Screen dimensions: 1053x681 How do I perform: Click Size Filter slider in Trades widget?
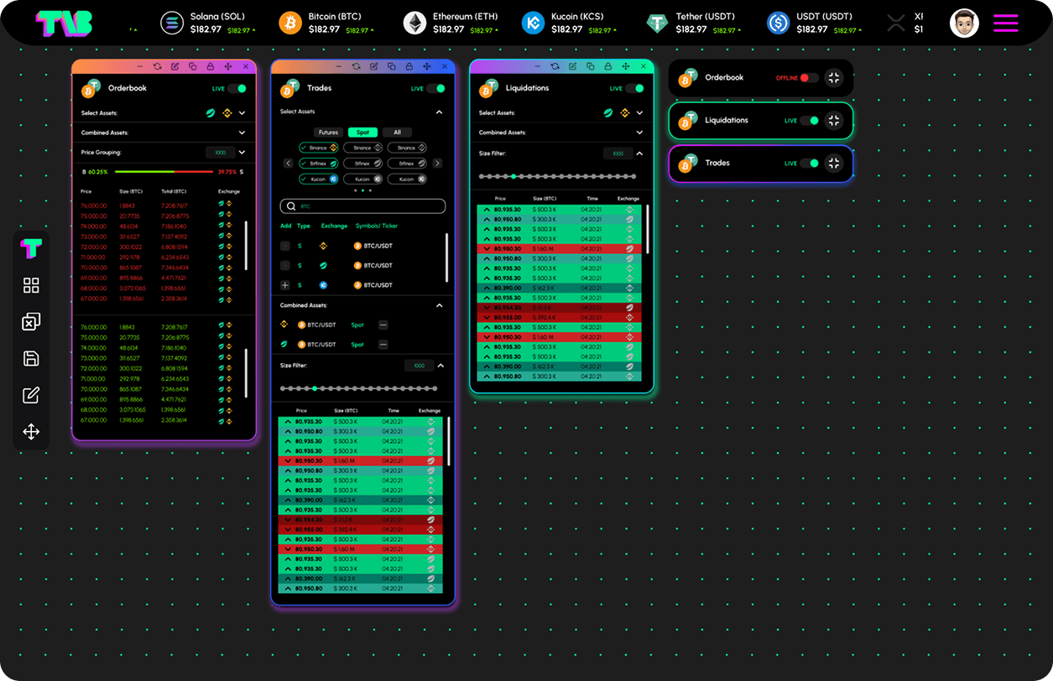click(x=359, y=388)
